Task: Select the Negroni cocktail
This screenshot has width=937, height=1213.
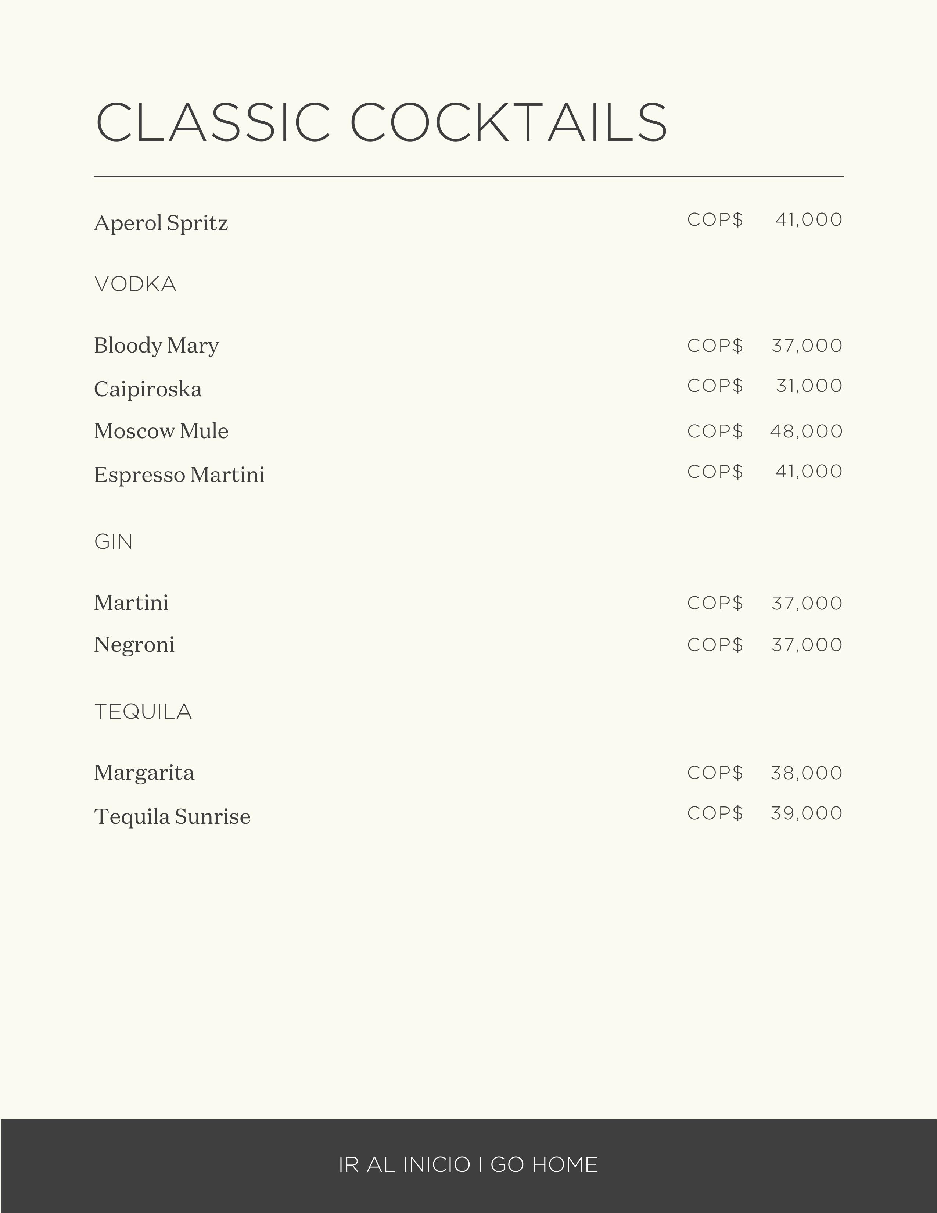Action: point(134,645)
